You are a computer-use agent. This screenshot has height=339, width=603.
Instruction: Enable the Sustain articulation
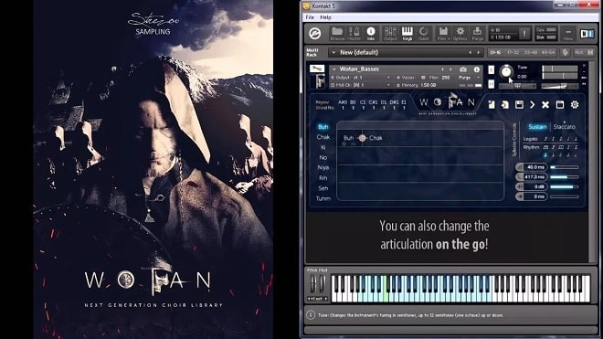pyautogui.click(x=537, y=127)
